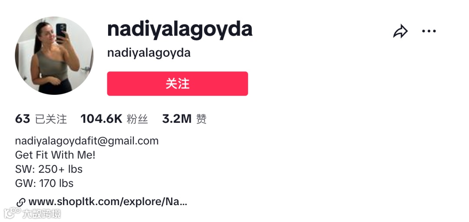Open the share arrow icon

pyautogui.click(x=400, y=31)
